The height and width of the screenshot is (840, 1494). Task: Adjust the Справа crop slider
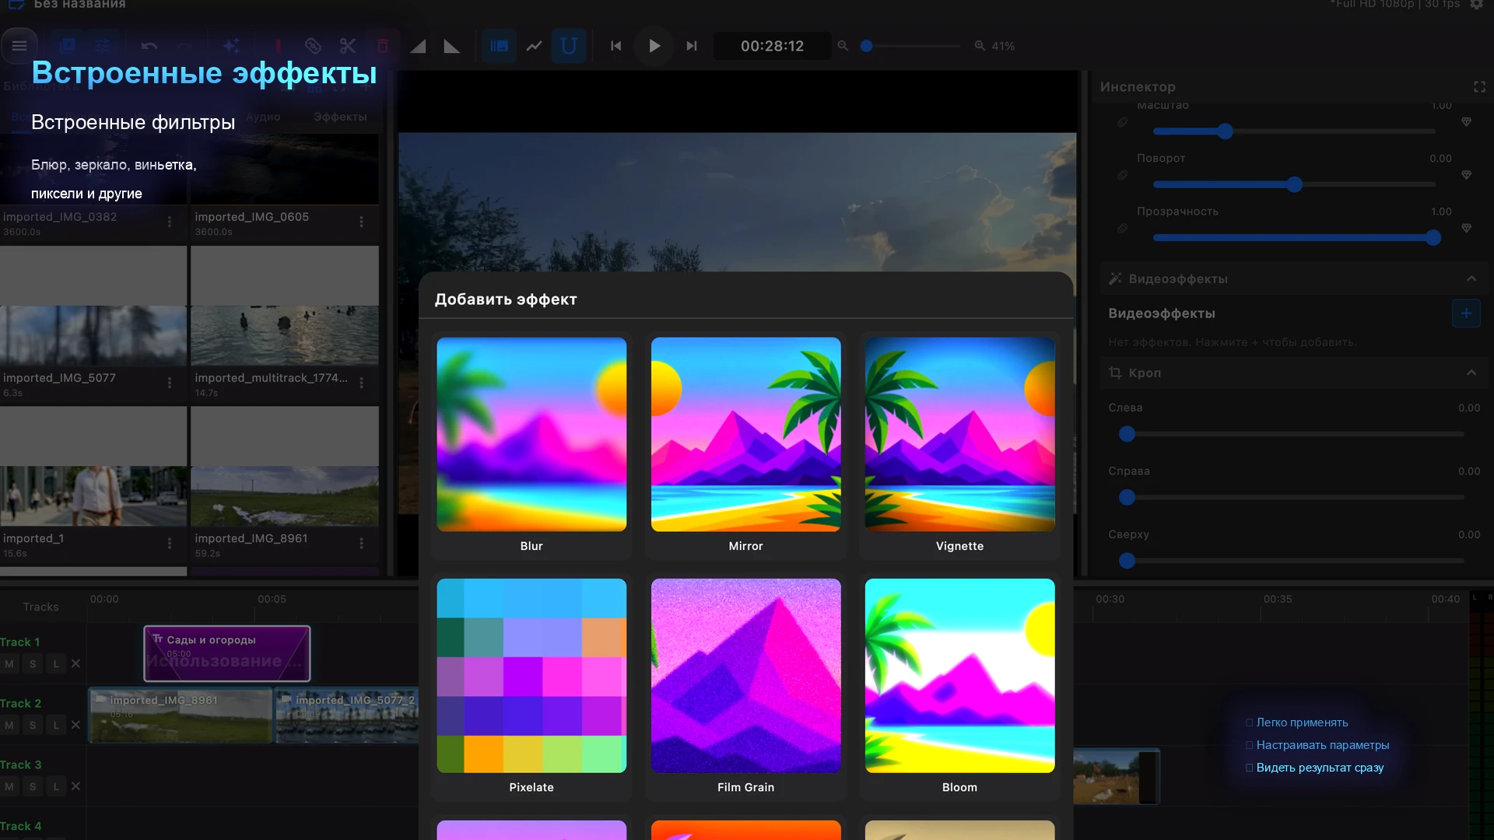coord(1292,497)
